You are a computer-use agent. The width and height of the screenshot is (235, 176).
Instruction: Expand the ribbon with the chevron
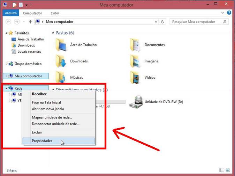pyautogui.click(x=223, y=13)
